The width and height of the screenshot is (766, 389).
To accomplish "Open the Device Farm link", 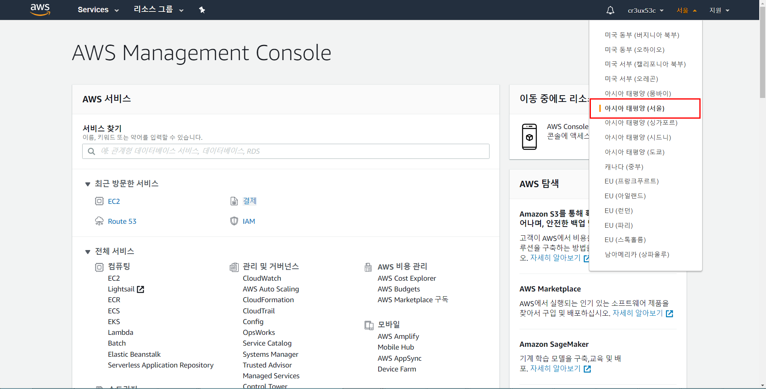I will click(x=397, y=369).
